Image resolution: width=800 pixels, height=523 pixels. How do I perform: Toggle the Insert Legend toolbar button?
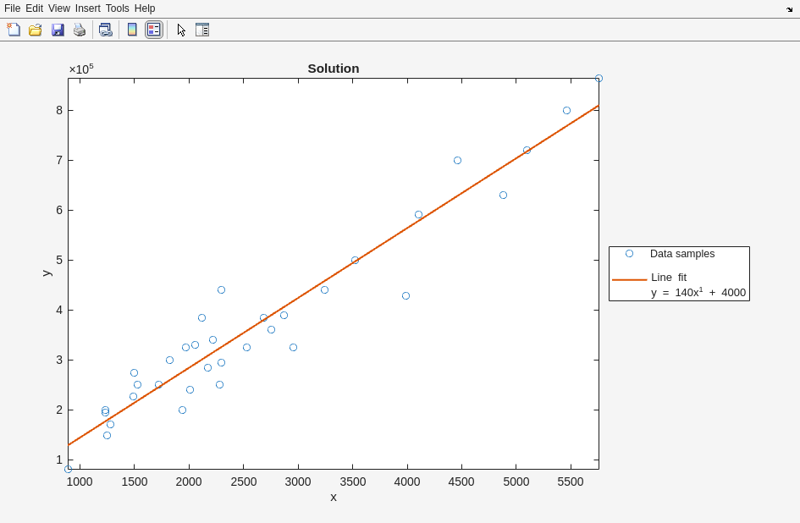(x=153, y=30)
